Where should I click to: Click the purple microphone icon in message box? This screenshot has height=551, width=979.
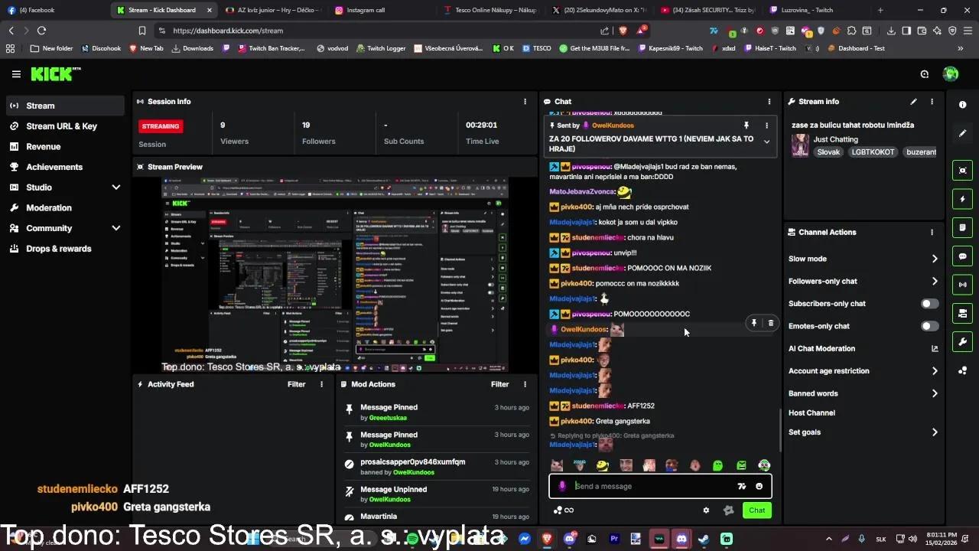click(x=562, y=486)
